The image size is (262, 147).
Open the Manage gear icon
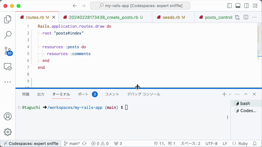tap(8, 132)
